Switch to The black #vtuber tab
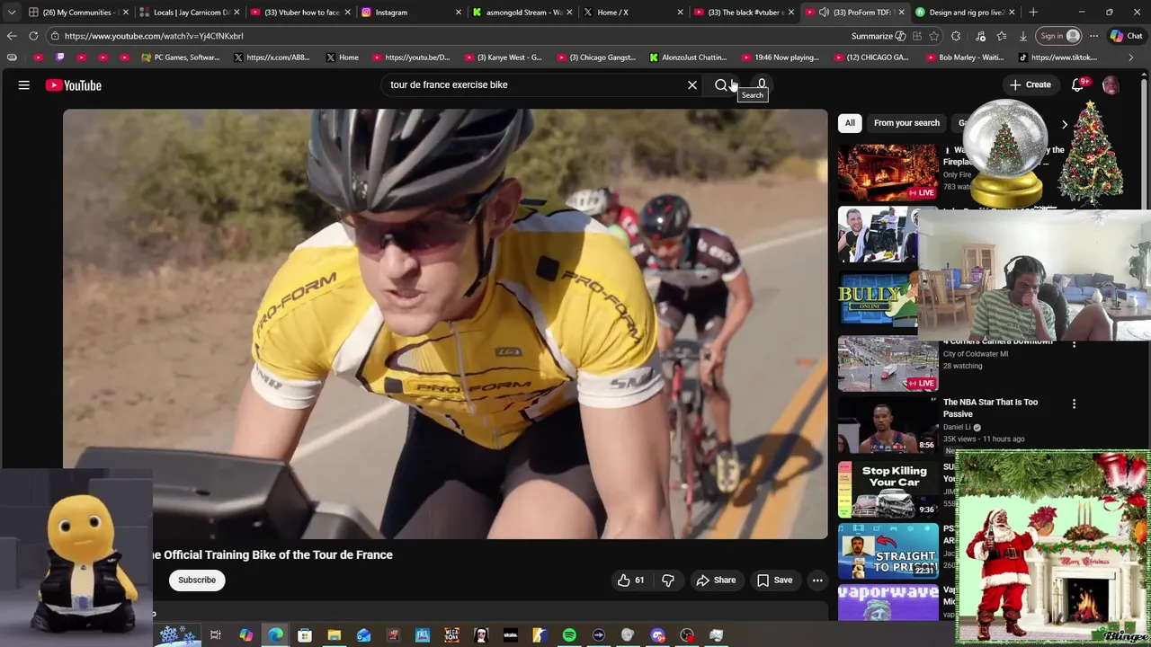 [x=744, y=13]
